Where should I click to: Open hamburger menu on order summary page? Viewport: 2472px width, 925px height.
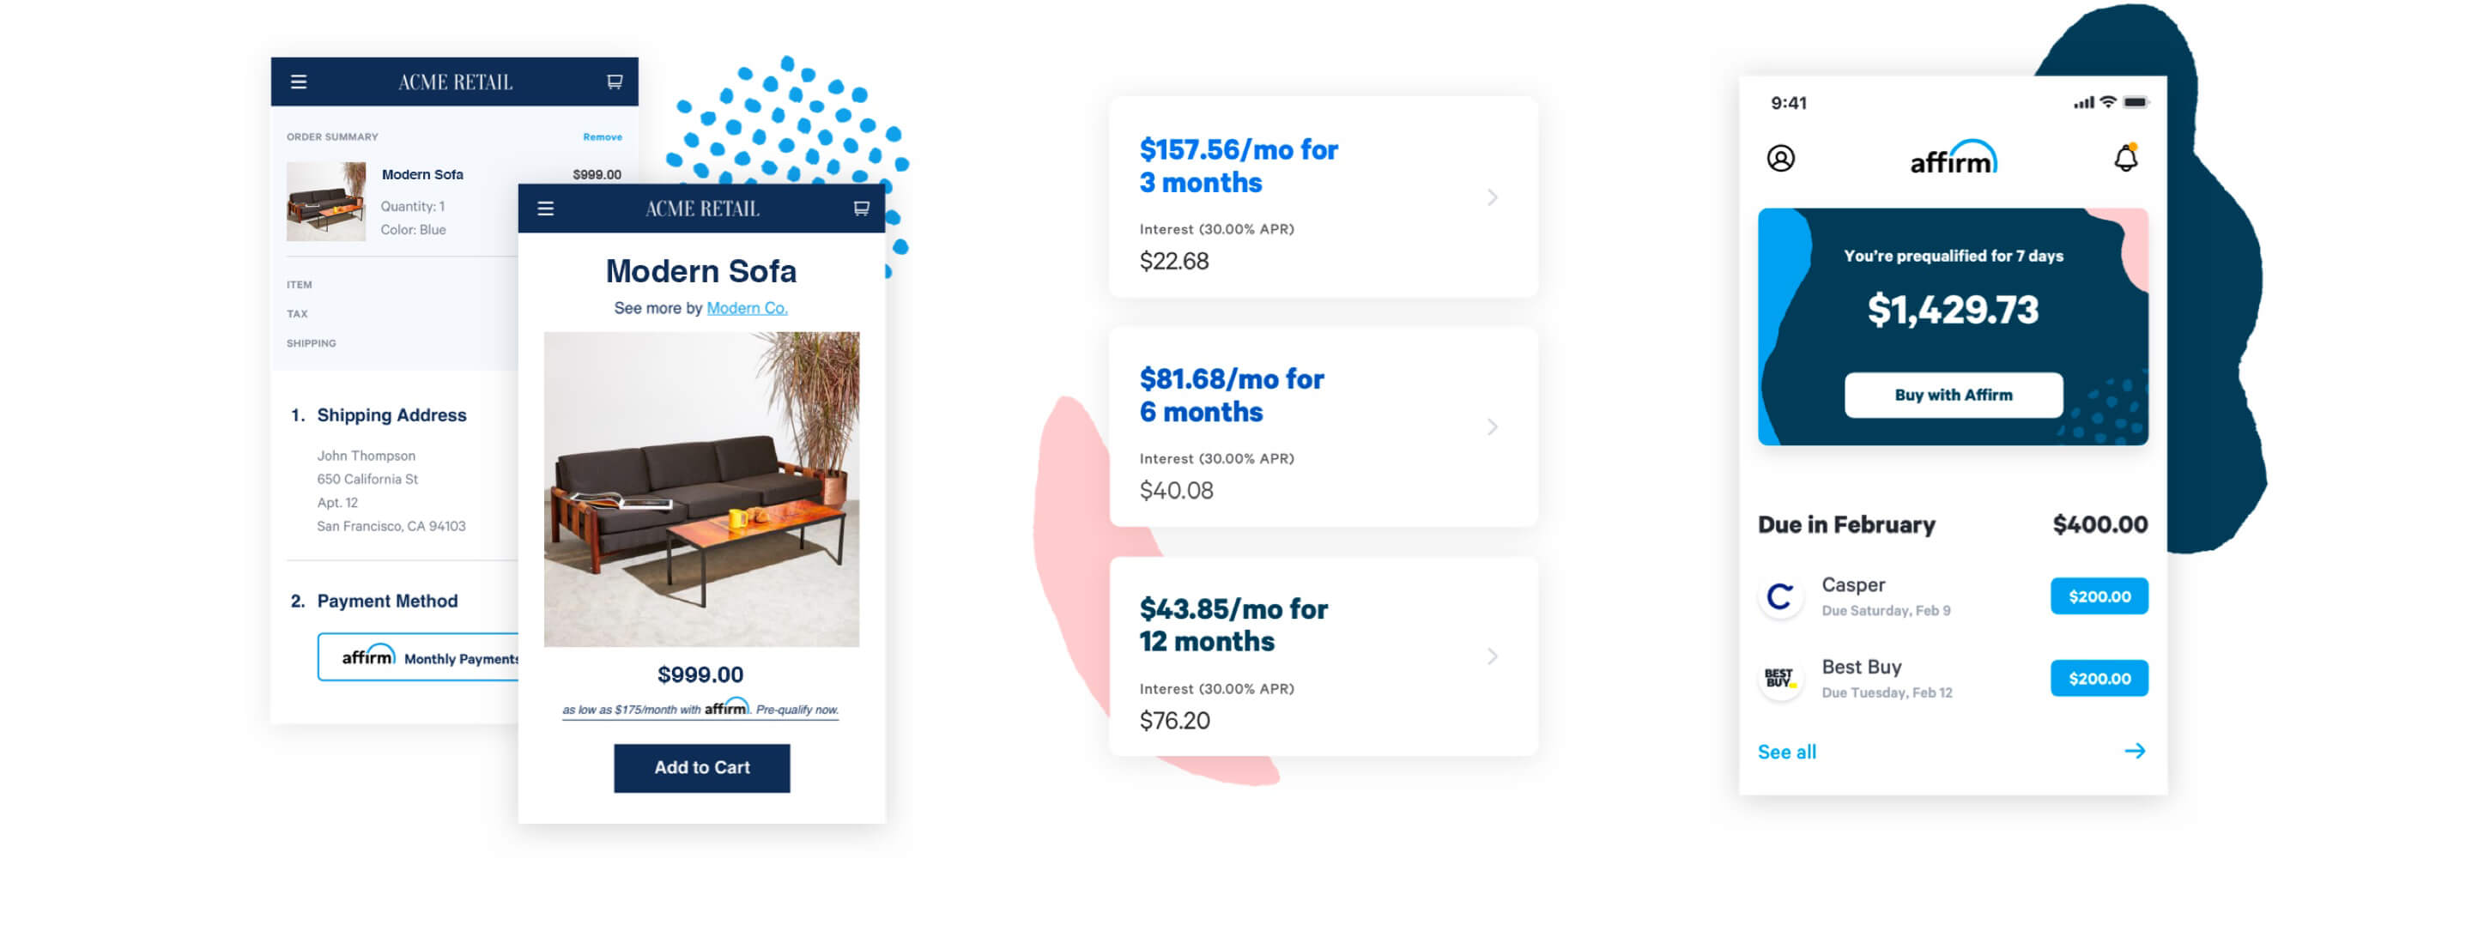[x=299, y=82]
